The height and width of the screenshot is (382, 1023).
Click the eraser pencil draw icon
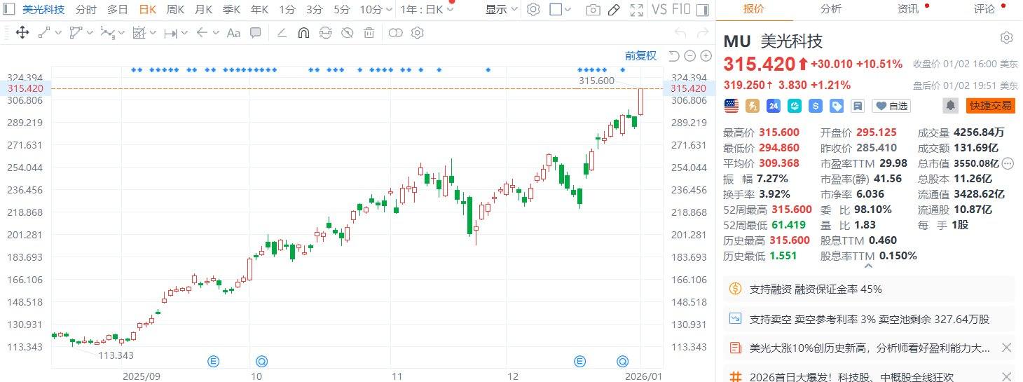(x=614, y=9)
